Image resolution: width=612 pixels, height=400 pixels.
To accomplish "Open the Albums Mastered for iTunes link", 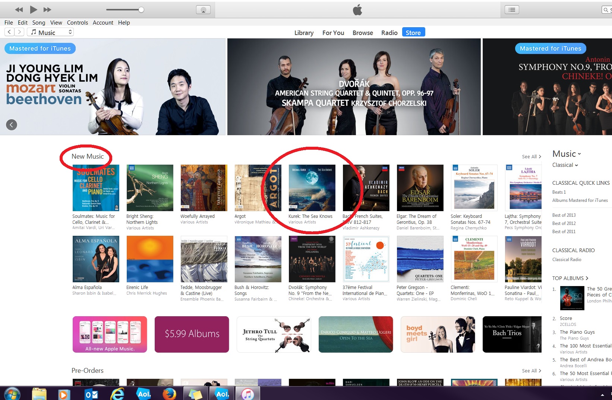I will (580, 200).
